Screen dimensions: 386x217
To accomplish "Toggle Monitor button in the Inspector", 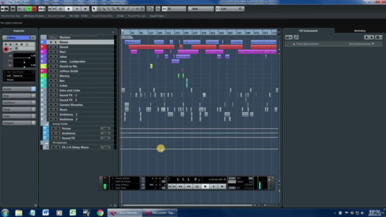I will click(x=11, y=48).
